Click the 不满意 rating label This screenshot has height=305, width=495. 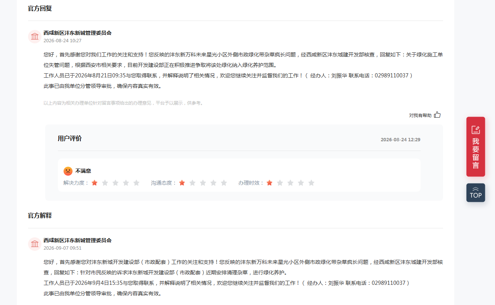click(x=83, y=171)
